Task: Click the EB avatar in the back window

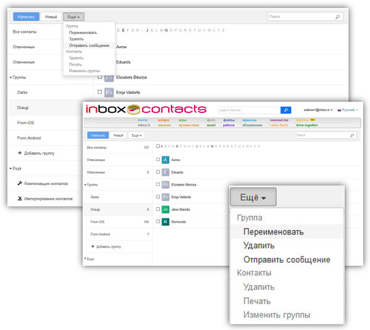Action: tap(109, 78)
